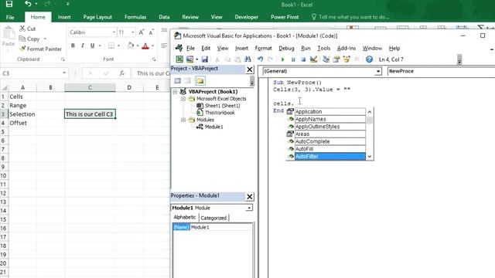The width and height of the screenshot is (495, 278).
Task: Undo the last edit in VBA editor
Action: pos(260,59)
